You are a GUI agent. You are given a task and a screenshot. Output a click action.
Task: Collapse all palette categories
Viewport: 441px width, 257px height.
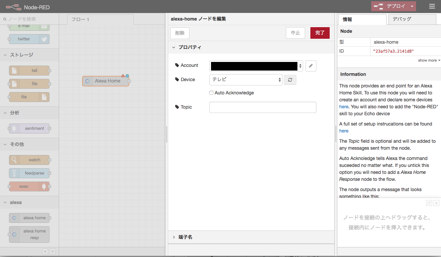click(x=46, y=251)
